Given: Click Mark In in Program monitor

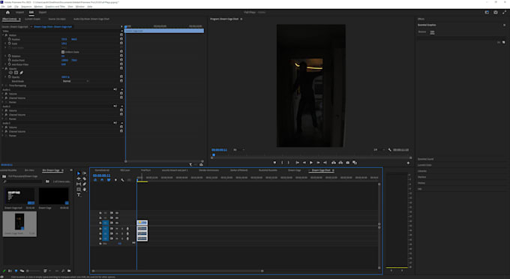Looking at the screenshot, I should [282, 163].
